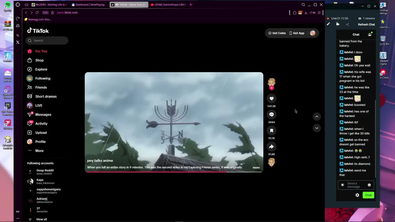
Task: Open the chat emoji picker
Action: pos(369,185)
